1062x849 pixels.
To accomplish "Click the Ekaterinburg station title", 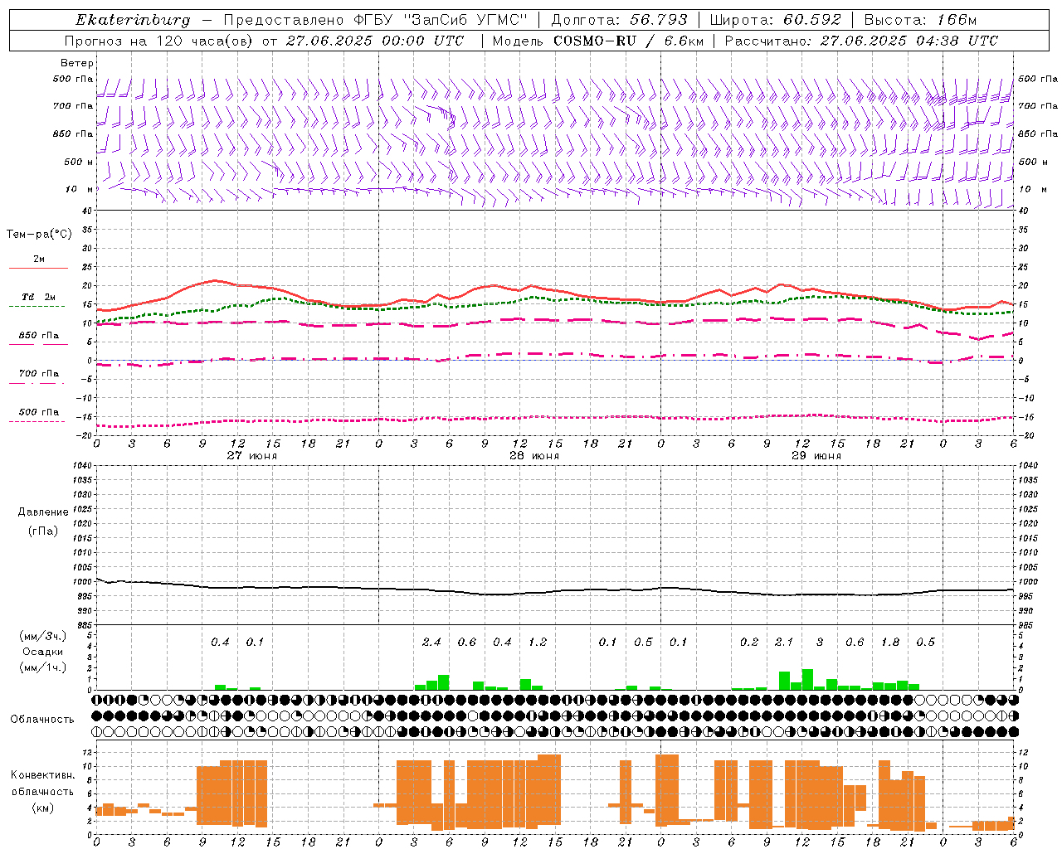I will pyautogui.click(x=133, y=20).
